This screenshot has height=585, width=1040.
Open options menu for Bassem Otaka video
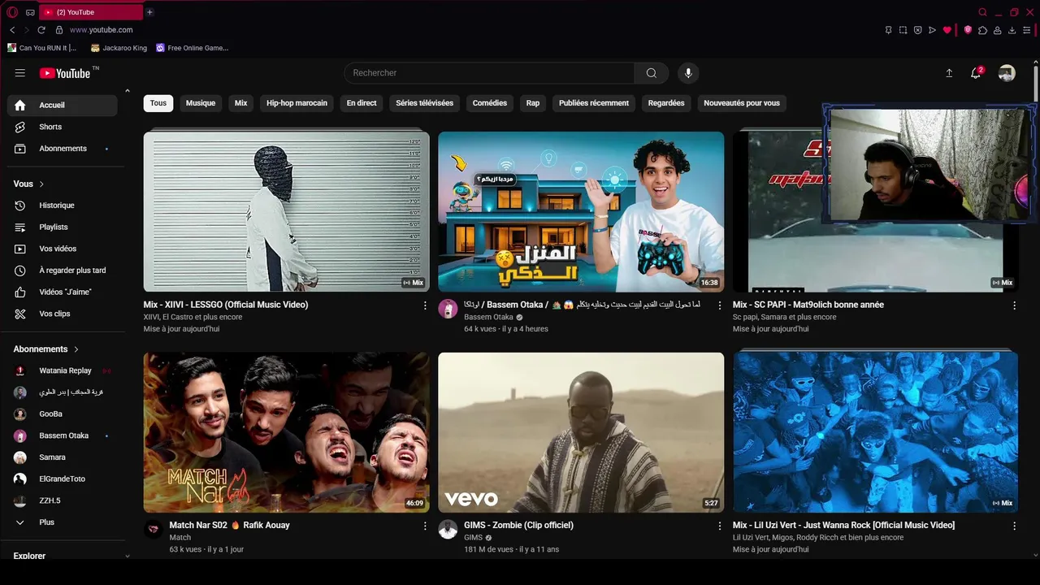click(719, 305)
